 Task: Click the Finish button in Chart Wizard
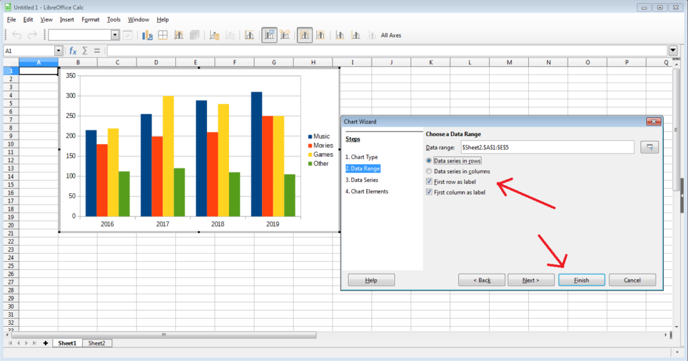(x=581, y=280)
